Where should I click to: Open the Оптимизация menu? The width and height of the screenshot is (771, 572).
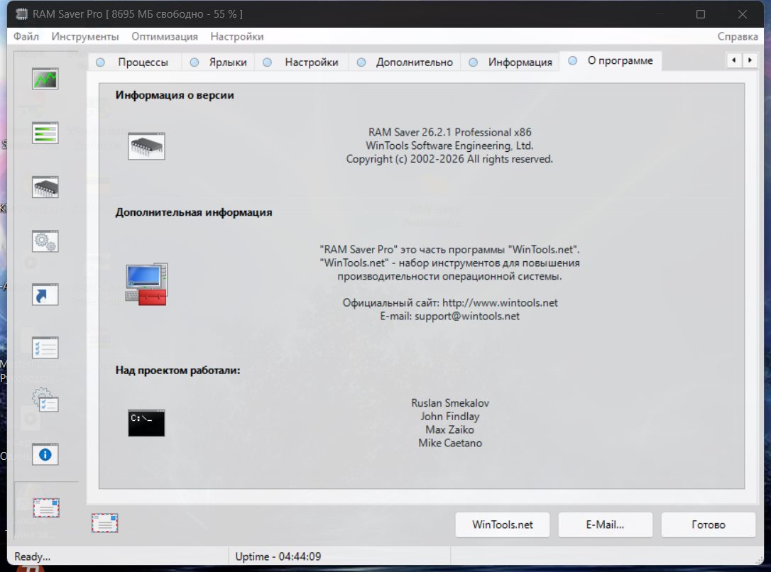tap(165, 36)
